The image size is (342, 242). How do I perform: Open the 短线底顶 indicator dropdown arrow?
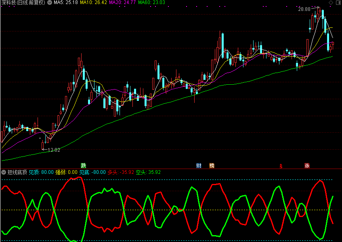[x=4, y=172]
